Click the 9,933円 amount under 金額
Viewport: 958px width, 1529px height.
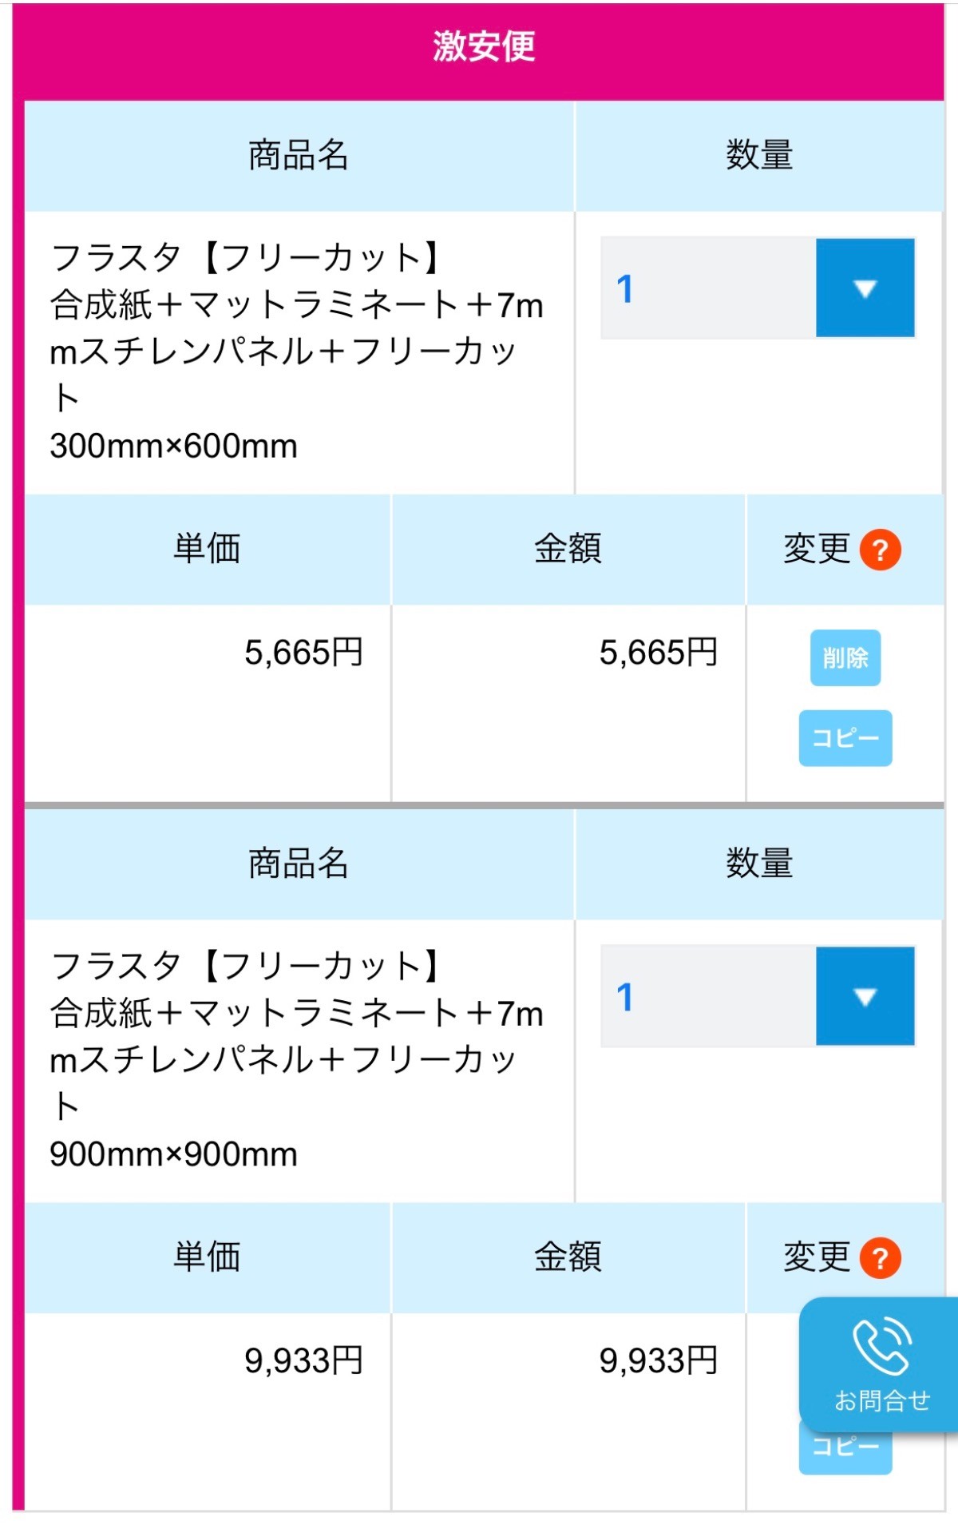tap(658, 1360)
